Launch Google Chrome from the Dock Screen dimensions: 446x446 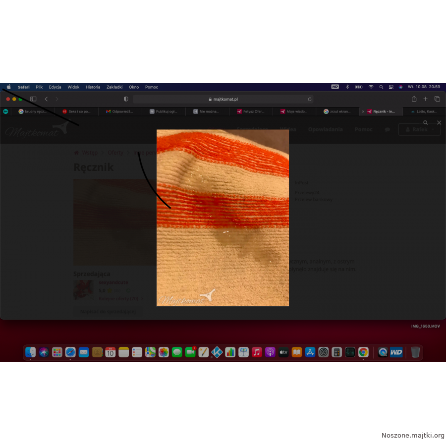363,352
